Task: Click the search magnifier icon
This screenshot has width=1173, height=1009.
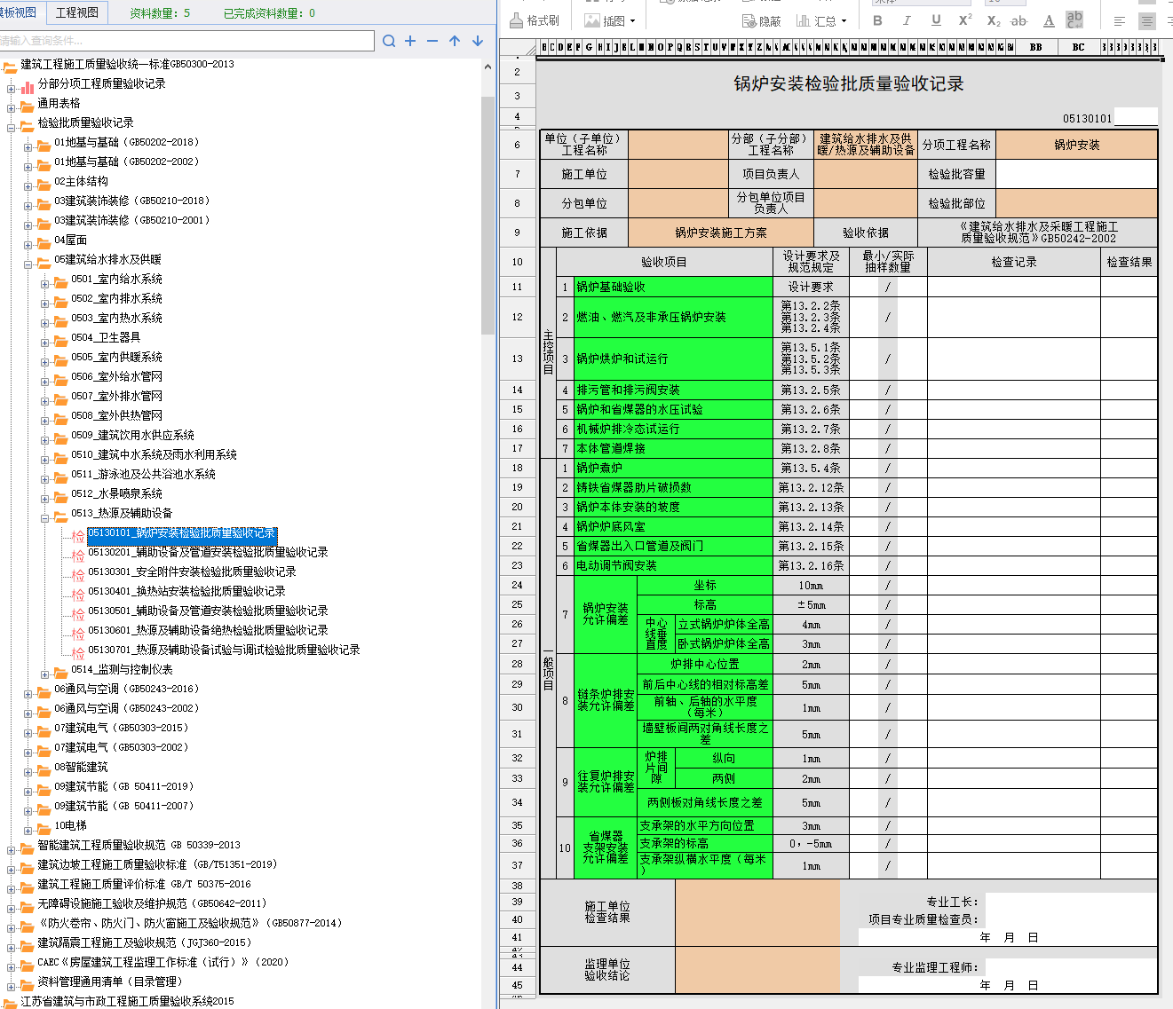Action: [x=389, y=41]
